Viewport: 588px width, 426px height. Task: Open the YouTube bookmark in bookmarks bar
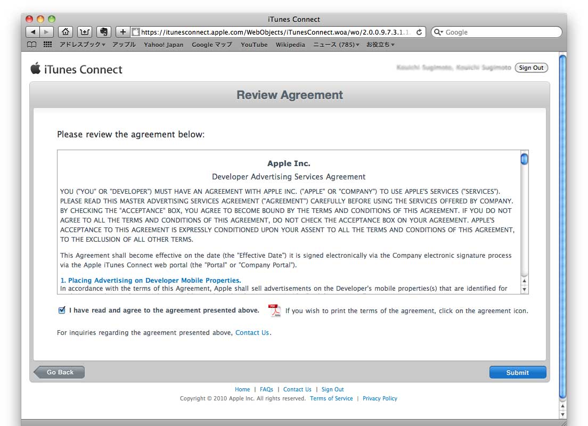(x=254, y=45)
